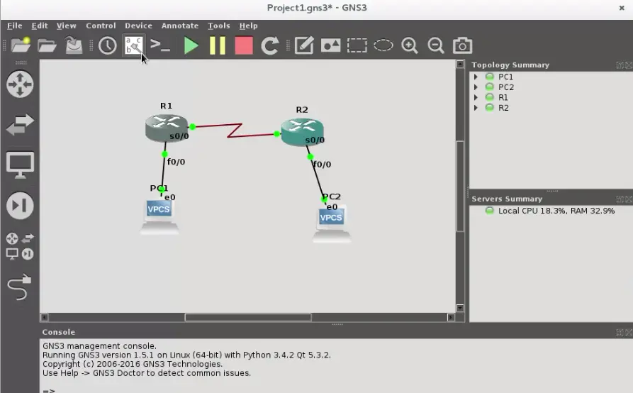Click the canvas scroll left arrow

45,318
